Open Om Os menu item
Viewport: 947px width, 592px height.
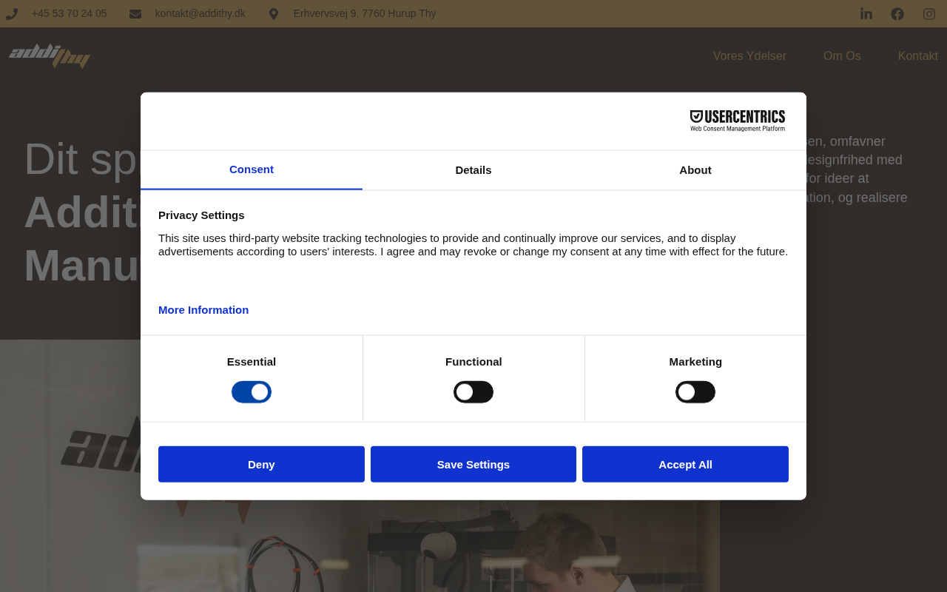coord(842,55)
